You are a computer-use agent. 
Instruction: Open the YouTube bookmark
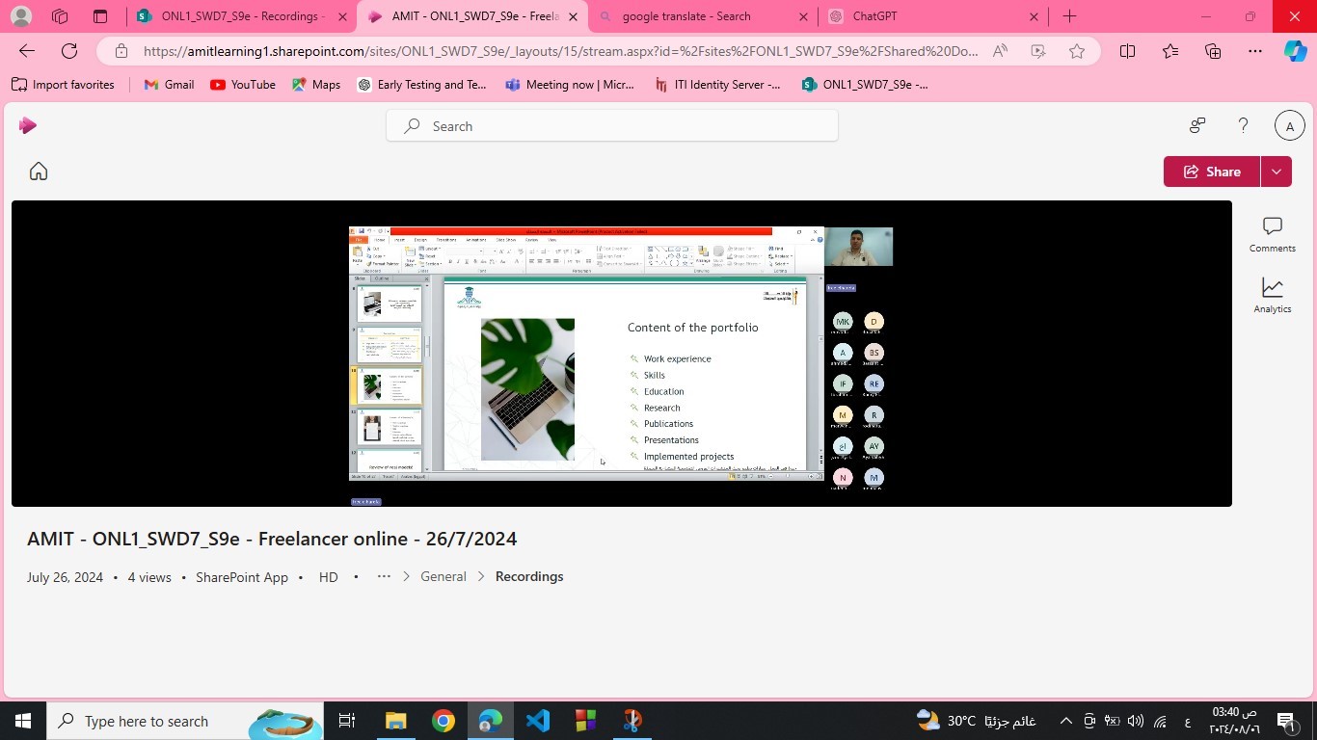(x=243, y=85)
